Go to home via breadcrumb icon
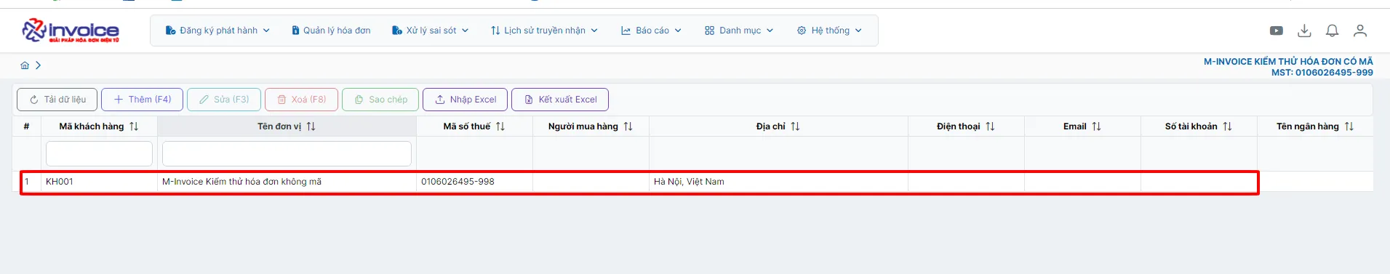1390x274 pixels. pyautogui.click(x=25, y=65)
